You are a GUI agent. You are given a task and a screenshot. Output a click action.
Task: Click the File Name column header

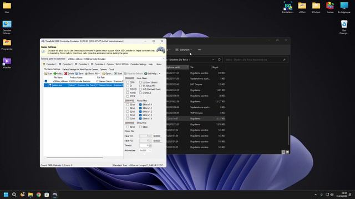point(58,77)
